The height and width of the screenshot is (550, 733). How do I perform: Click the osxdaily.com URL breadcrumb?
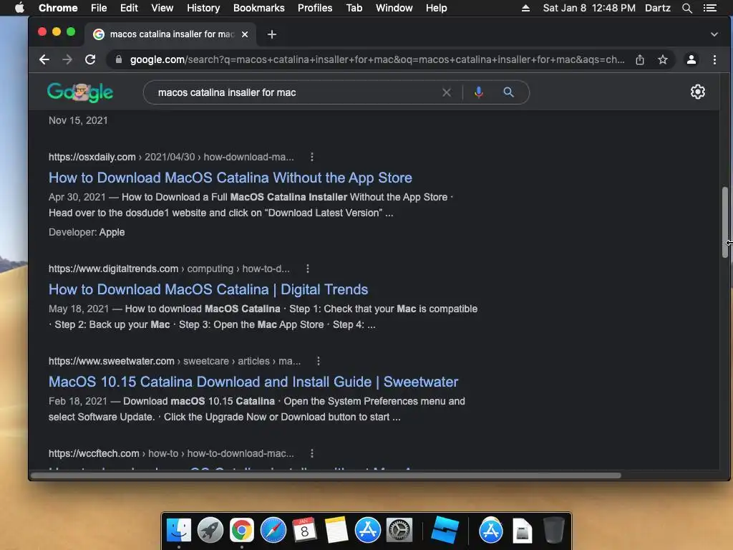tap(171, 157)
